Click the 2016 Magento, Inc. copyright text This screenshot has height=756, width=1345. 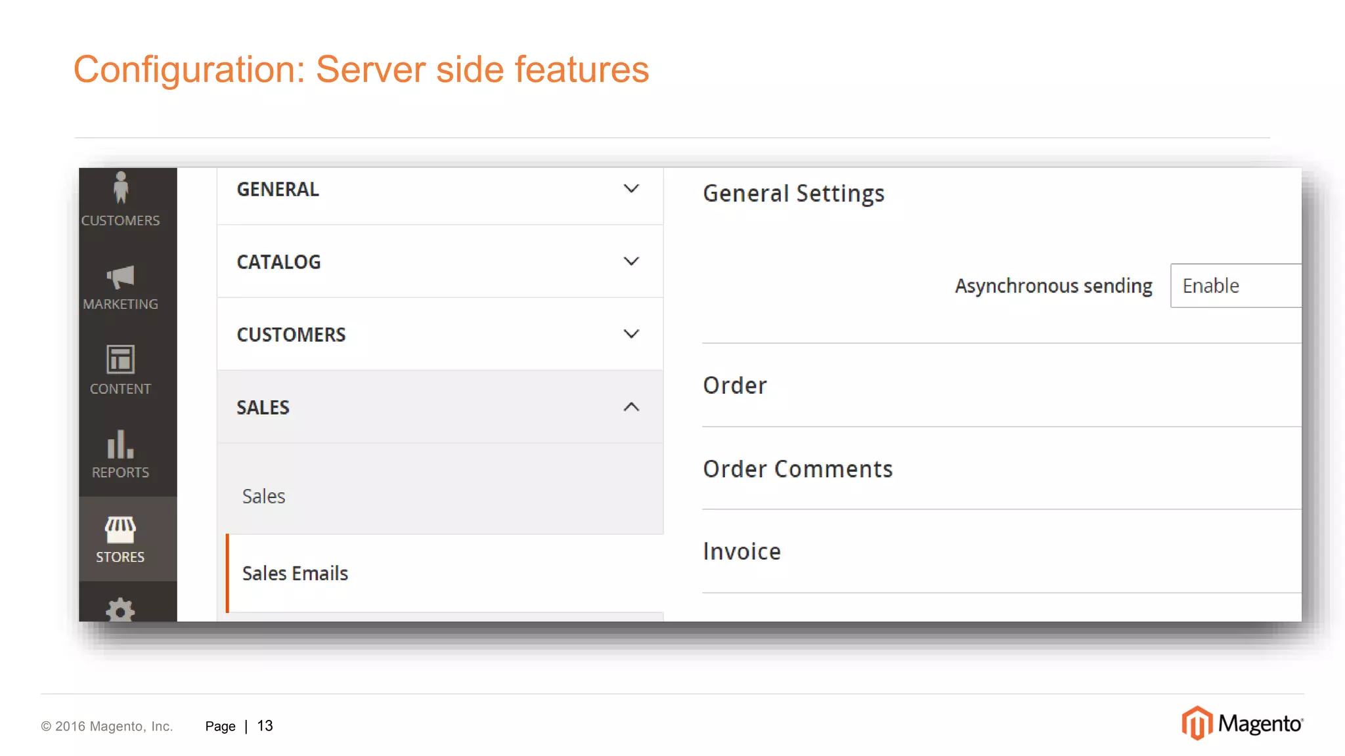(107, 726)
